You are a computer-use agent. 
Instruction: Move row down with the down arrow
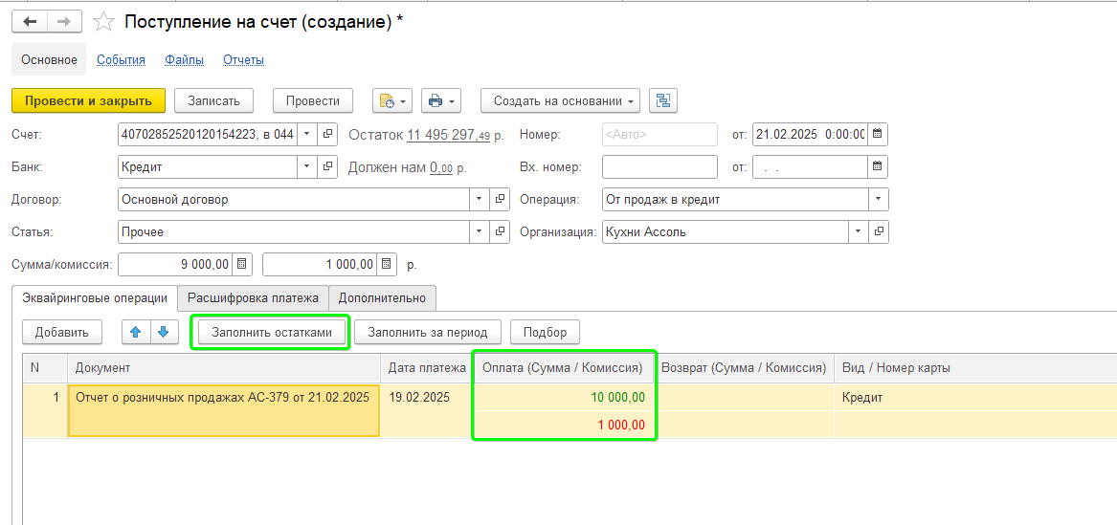[x=163, y=333]
